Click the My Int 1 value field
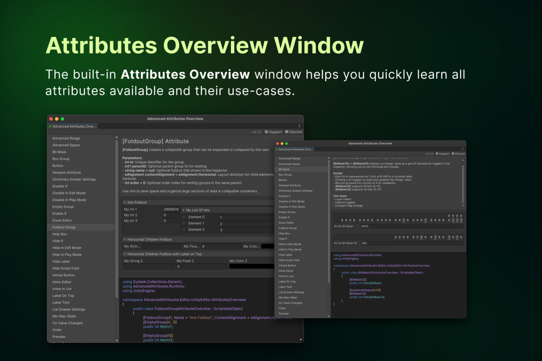Screen dimensions: 542x361 tap(171, 209)
